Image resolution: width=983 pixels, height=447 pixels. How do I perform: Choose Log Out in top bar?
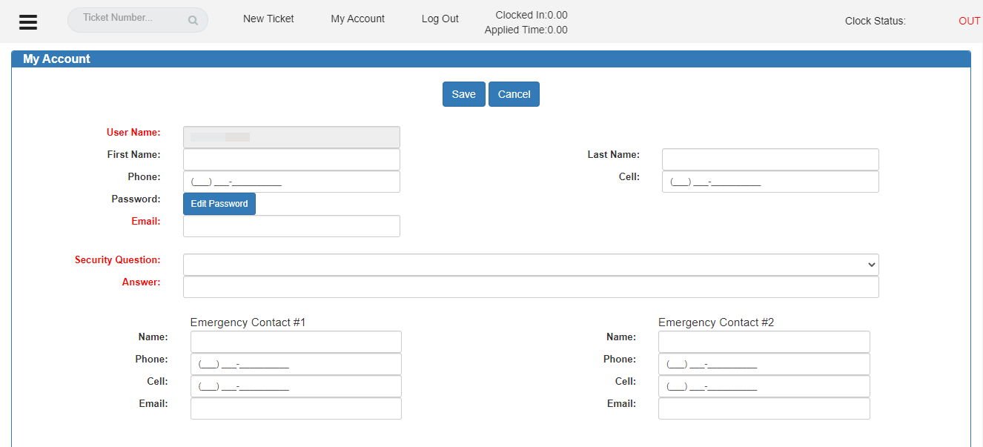440,19
